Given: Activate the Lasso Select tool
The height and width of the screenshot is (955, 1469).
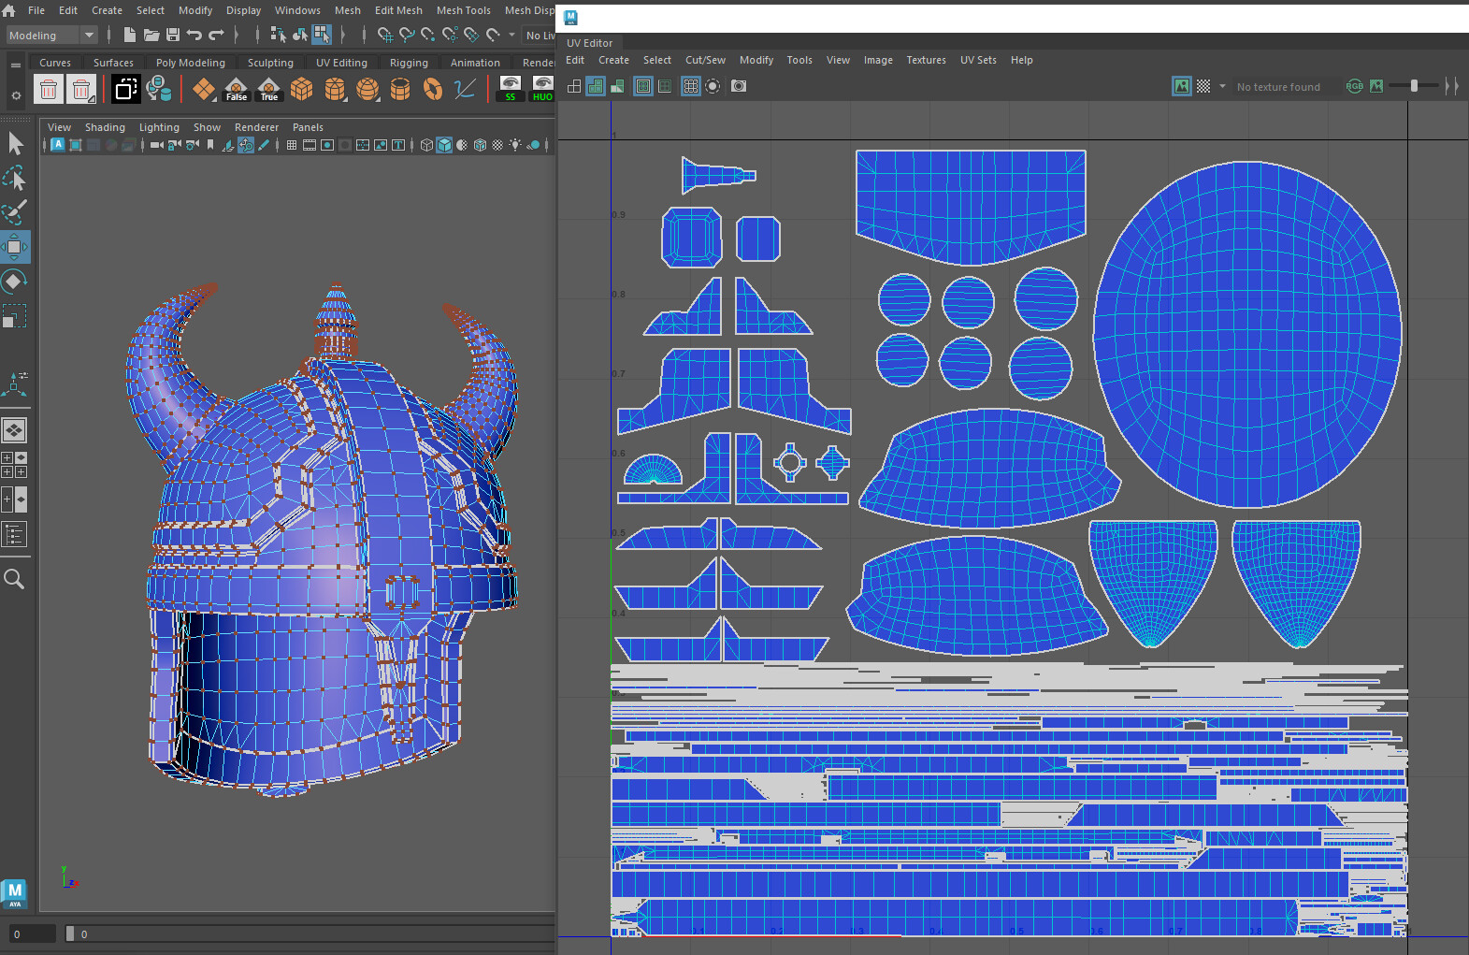Looking at the screenshot, I should pyautogui.click(x=15, y=178).
